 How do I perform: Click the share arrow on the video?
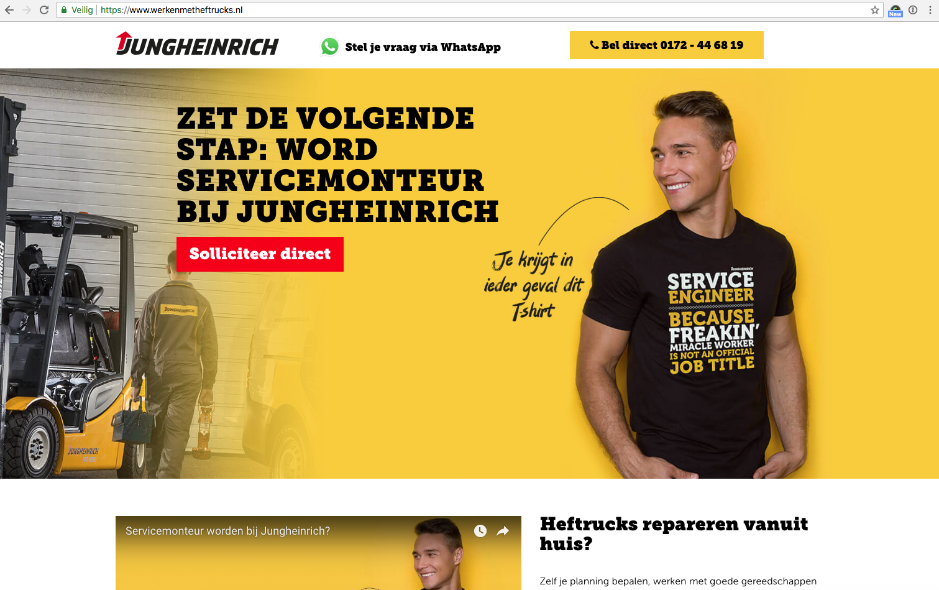click(503, 531)
